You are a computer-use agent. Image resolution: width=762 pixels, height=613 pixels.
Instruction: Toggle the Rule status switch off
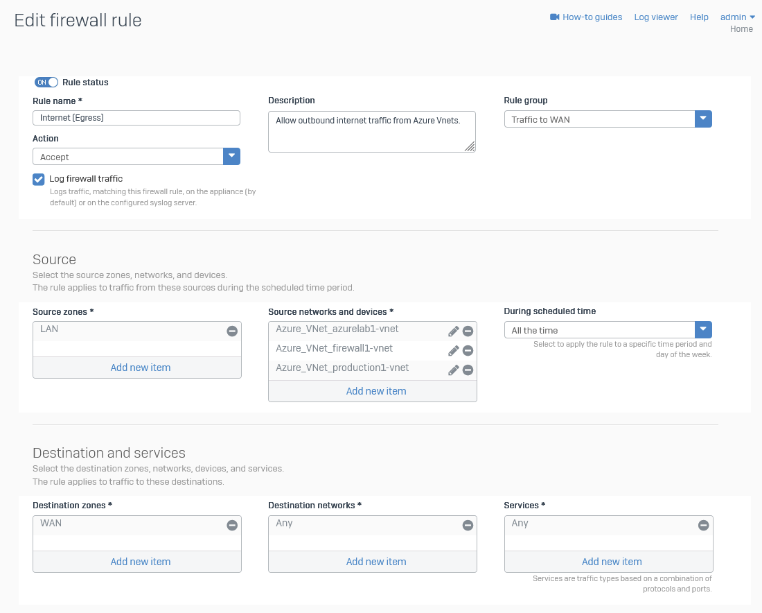pos(46,83)
